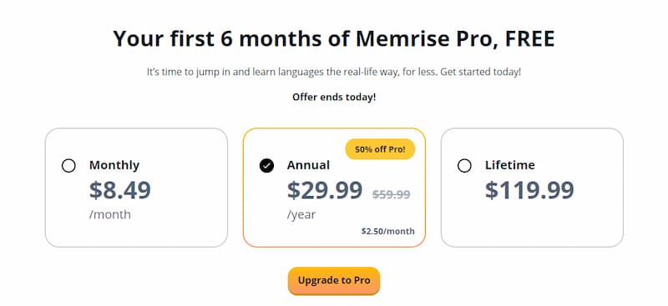Click the 50% off Pro! badge
This screenshot has width=668, height=306.
click(380, 149)
